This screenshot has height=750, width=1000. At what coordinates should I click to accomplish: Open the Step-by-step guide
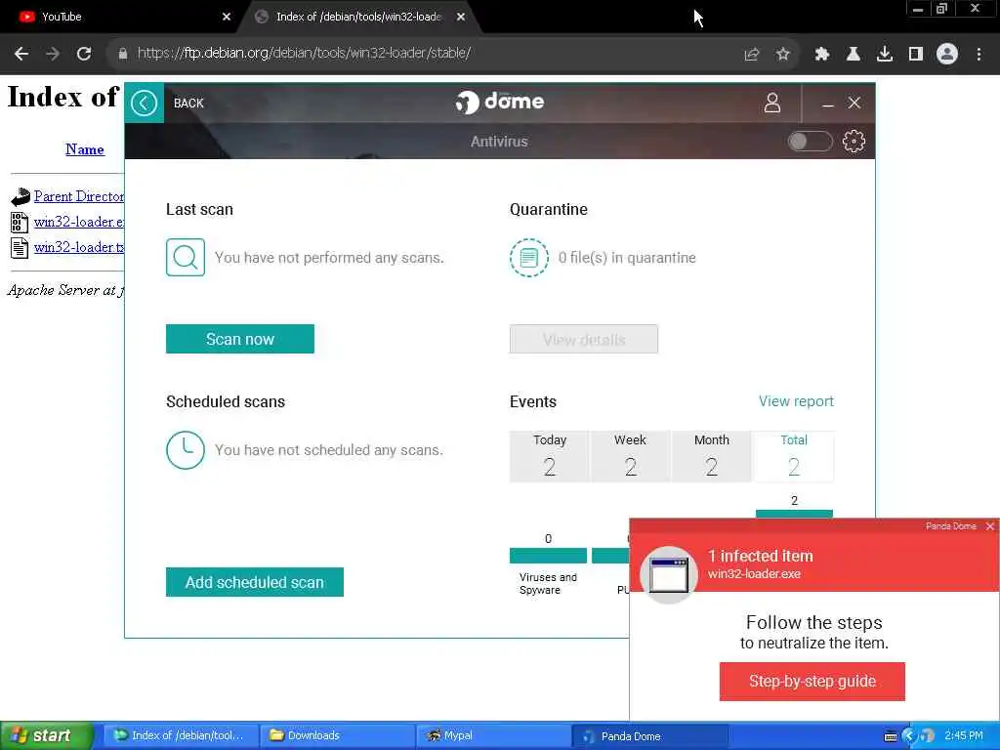click(x=812, y=681)
